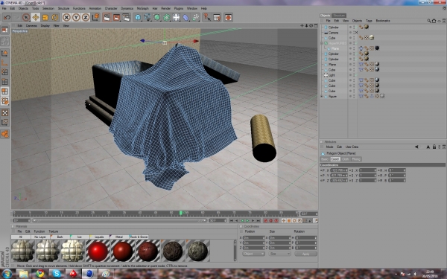Toggle visibility dot of Camera object
Image resolution: width=447 pixels, height=279 pixels.
[351, 33]
